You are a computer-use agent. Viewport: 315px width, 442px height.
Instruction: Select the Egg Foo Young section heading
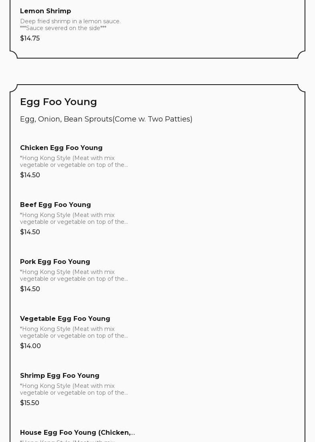coord(59,102)
